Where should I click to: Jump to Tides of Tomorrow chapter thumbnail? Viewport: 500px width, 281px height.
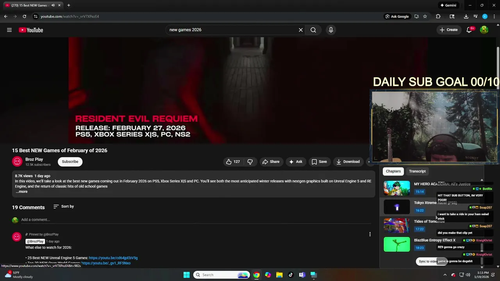pos(397,226)
